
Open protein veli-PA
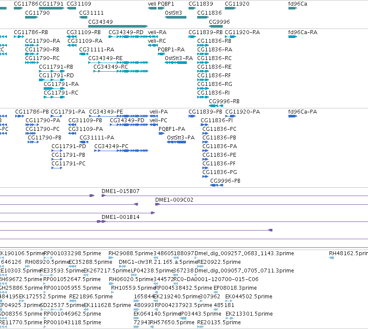point(159,111)
